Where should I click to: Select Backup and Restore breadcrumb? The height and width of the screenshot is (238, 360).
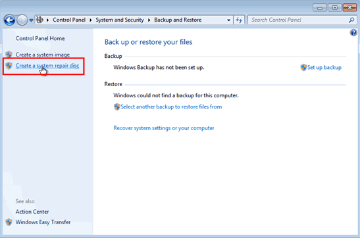(178, 20)
